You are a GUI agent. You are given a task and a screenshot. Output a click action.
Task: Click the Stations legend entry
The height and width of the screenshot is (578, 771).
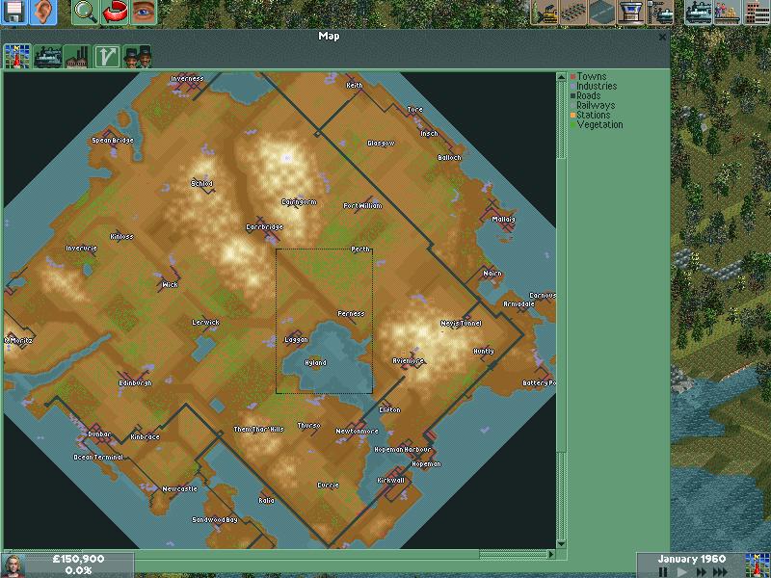[x=590, y=115]
